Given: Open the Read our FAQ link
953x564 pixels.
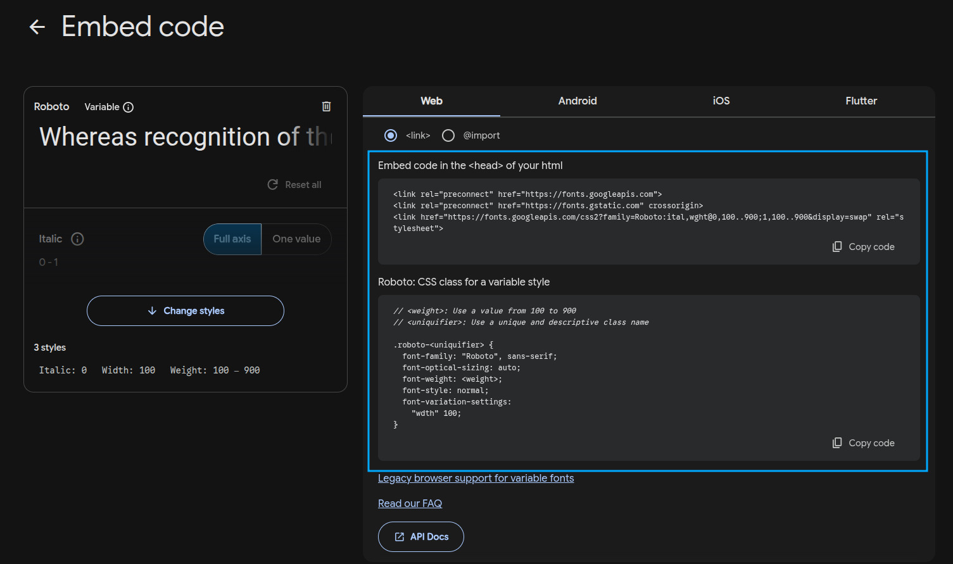Looking at the screenshot, I should tap(410, 504).
